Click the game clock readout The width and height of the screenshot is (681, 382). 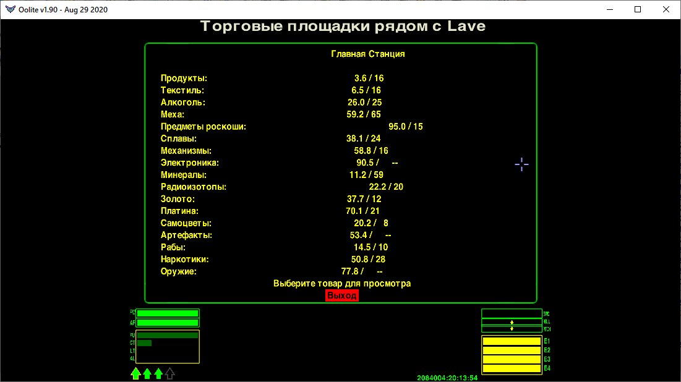pyautogui.click(x=447, y=378)
